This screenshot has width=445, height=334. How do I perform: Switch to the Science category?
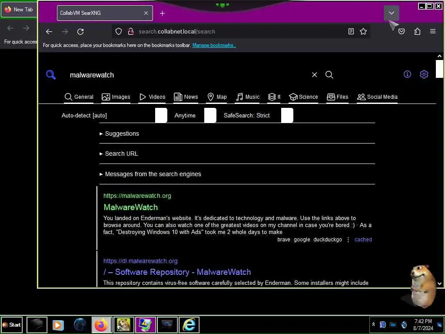303,97
